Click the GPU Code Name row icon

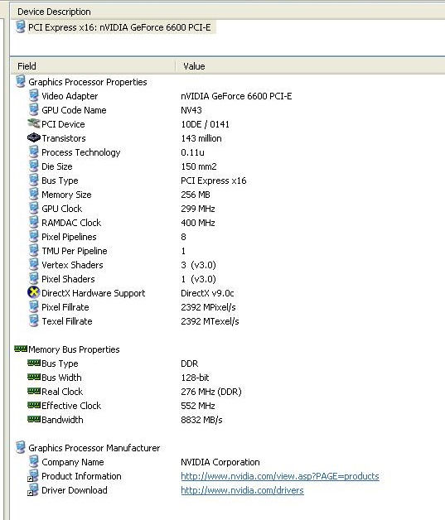33,110
